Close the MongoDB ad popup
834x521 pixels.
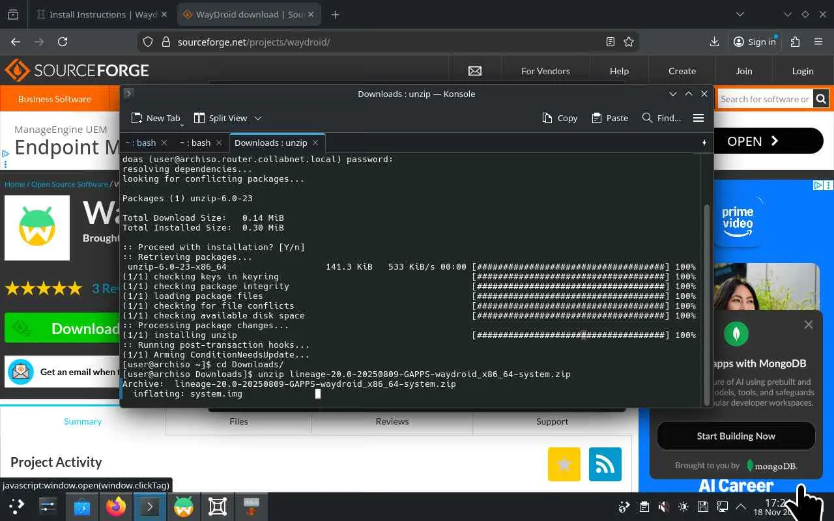(809, 324)
